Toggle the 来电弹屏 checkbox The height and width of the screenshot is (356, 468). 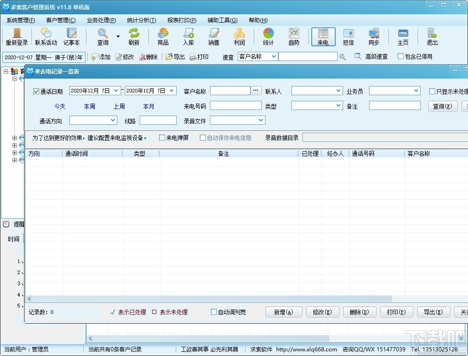[162, 137]
